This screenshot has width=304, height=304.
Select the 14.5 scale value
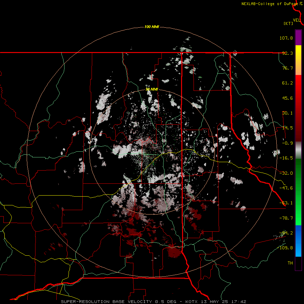point(287,128)
